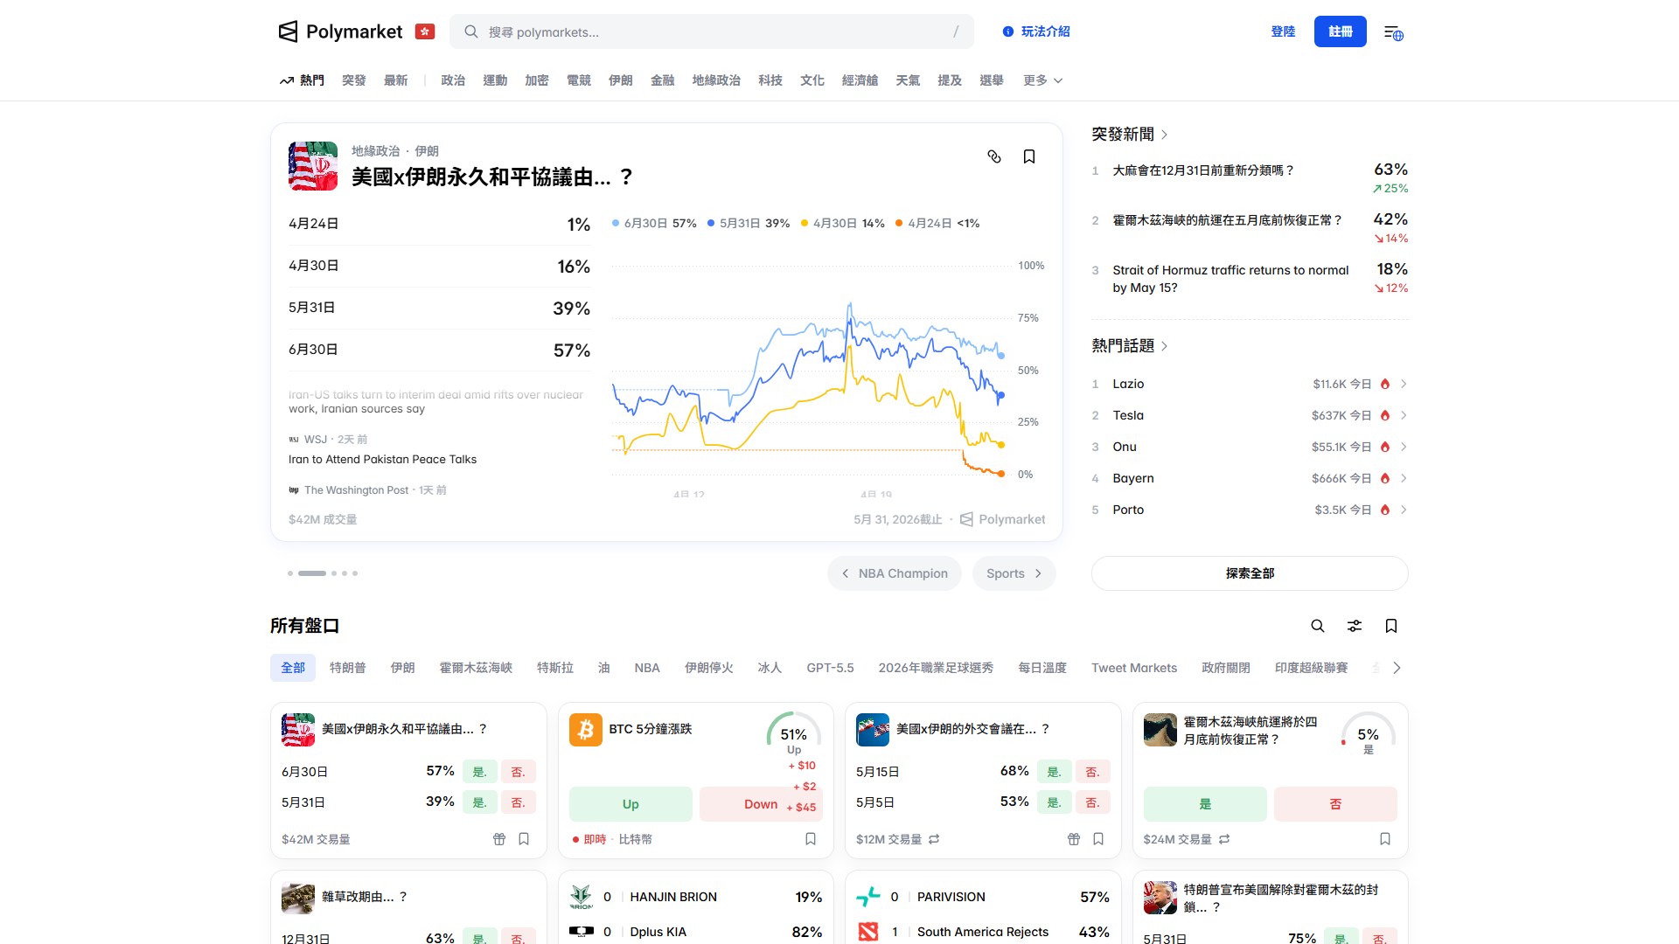Viewport: 1679px width, 944px height.
Task: Expand the 更多 categories dropdown
Action: coord(1042,80)
